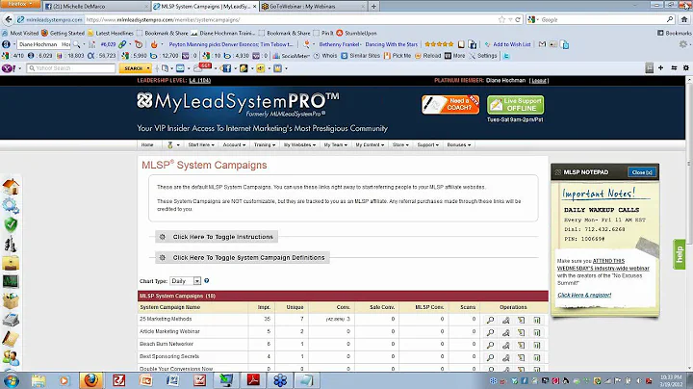Click the rocket icon in Best Sponsoring Secrets row

pos(506,357)
